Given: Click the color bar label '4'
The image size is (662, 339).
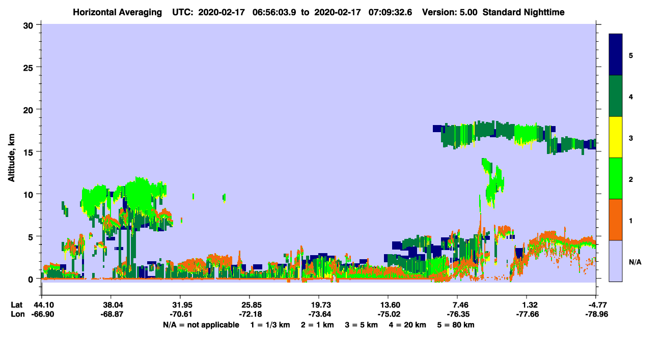Looking at the screenshot, I should click(631, 96).
